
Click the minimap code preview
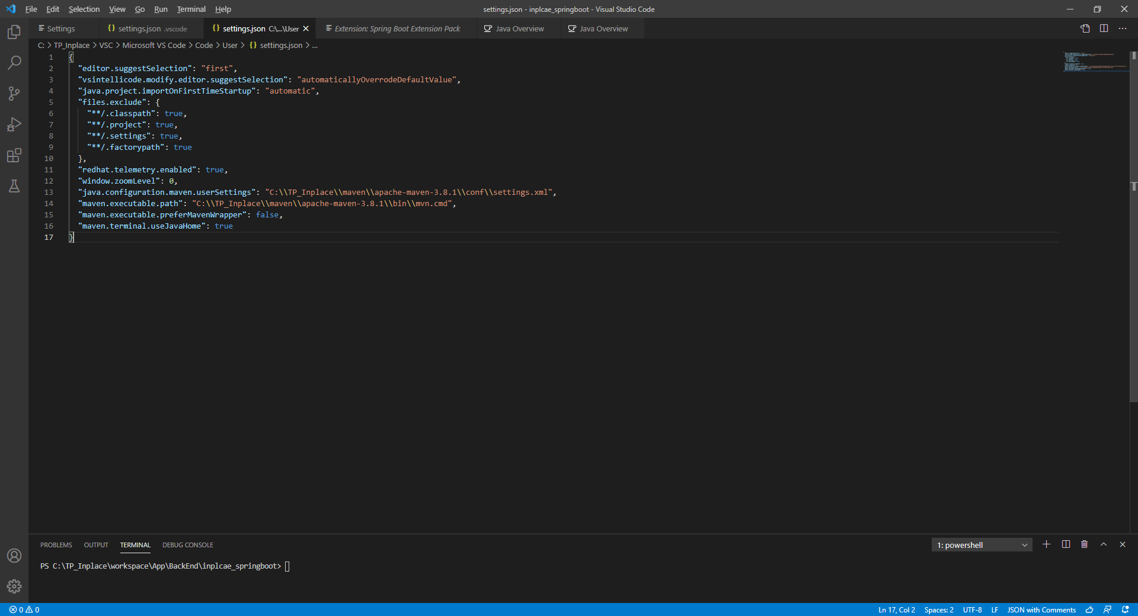(1095, 62)
